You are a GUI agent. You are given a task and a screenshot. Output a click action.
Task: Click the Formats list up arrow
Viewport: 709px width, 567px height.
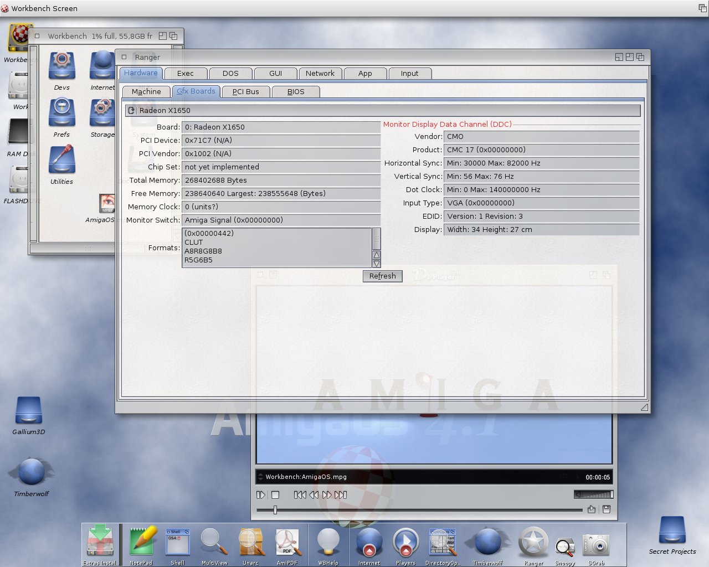click(x=377, y=255)
